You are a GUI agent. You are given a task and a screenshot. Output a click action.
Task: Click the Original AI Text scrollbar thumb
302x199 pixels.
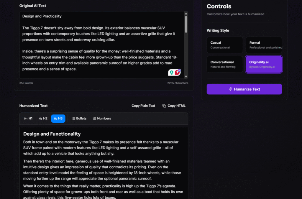[186, 24]
